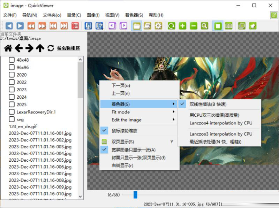This screenshot has height=208, width=279.
Task: Select file 123_en_de.gif
Action: [x=23, y=126]
